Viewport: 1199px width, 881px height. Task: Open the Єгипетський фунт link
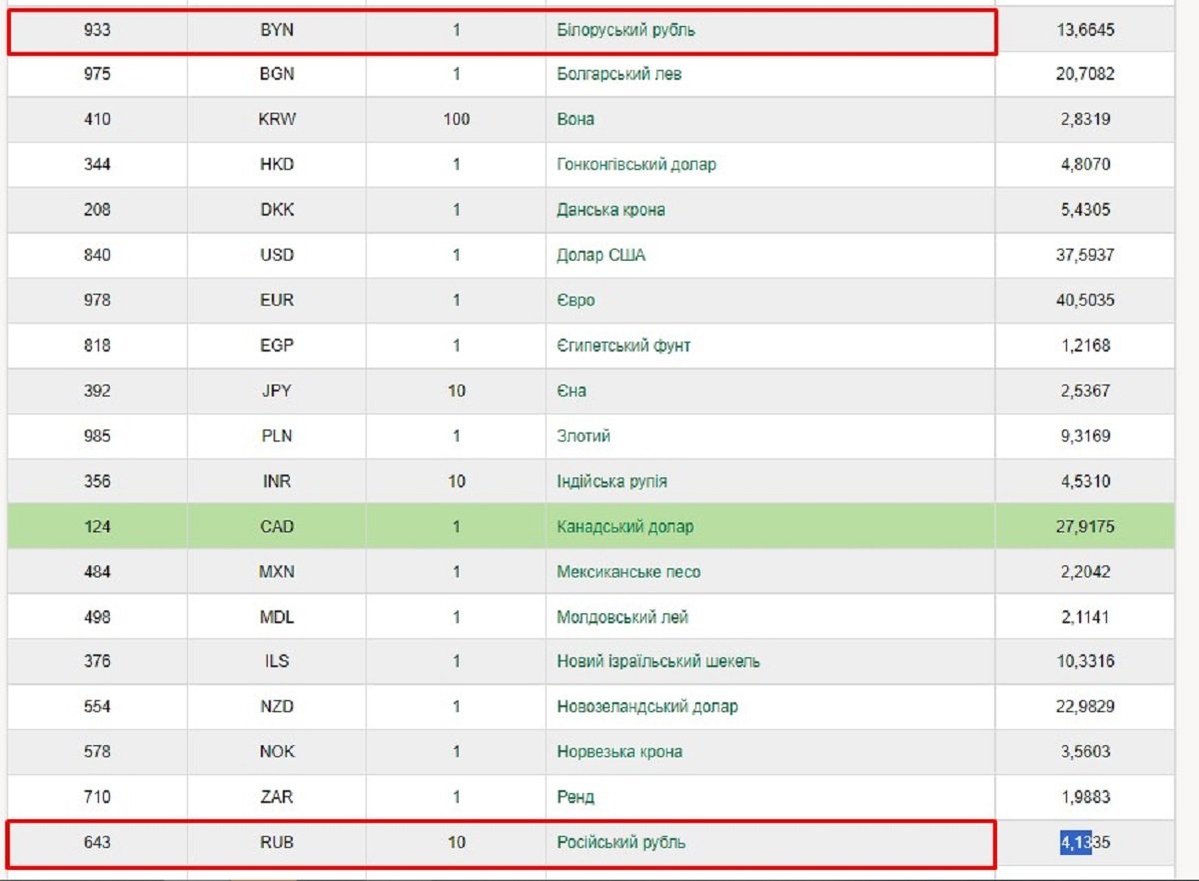tap(623, 346)
